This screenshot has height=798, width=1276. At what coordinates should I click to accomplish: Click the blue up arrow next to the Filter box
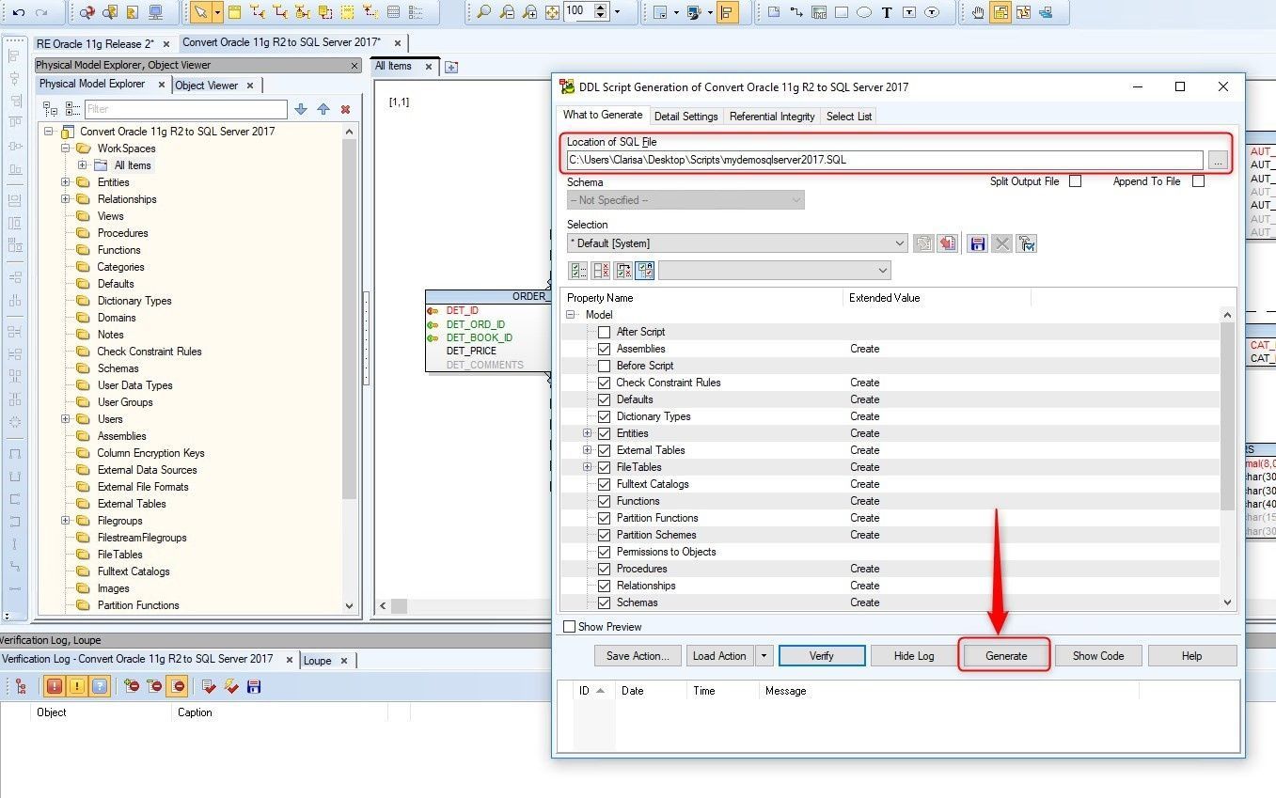coord(323,109)
